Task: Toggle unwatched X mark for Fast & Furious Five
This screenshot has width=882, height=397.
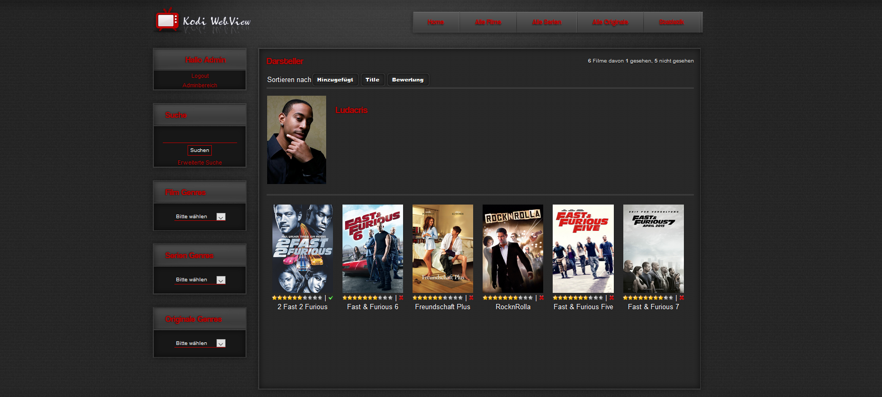Action: 611,298
